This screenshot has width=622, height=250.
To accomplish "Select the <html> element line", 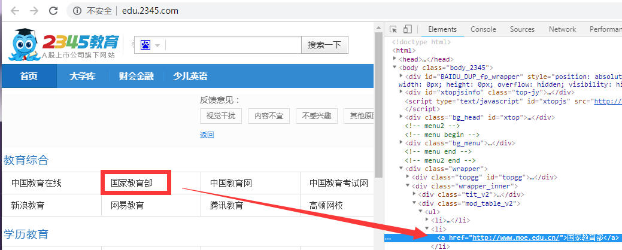I will click(x=404, y=50).
